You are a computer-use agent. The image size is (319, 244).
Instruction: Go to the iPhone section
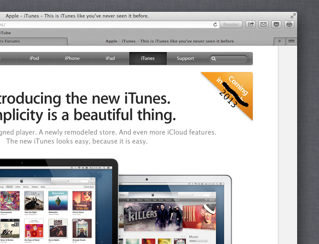72,58
